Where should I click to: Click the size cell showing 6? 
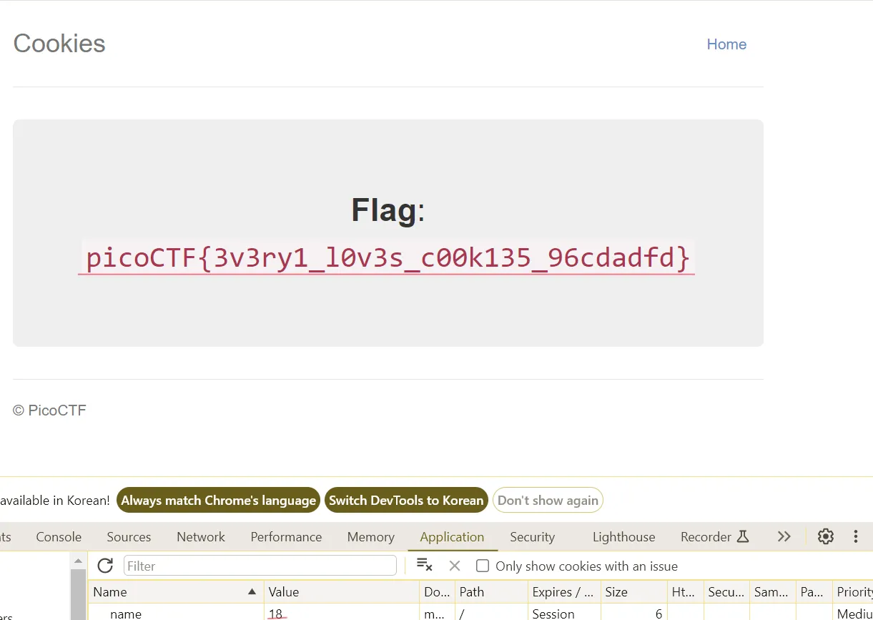pos(634,614)
